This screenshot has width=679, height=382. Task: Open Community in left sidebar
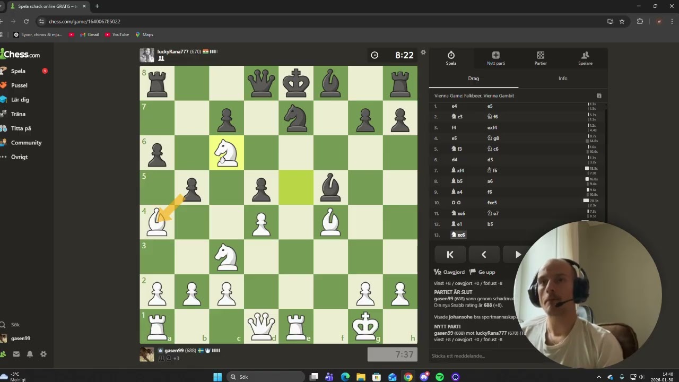[26, 143]
